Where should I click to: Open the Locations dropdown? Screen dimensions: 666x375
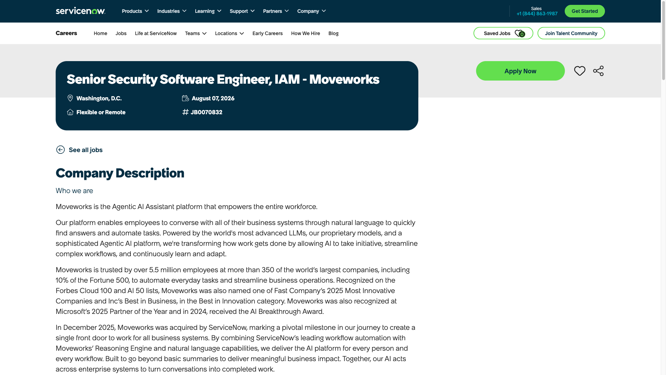point(229,33)
